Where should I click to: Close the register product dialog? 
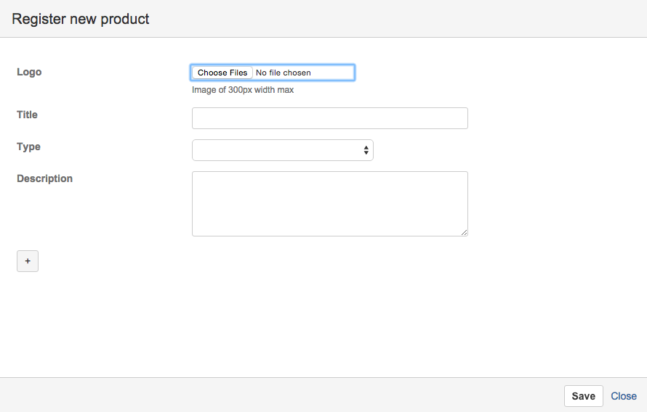[x=624, y=396]
